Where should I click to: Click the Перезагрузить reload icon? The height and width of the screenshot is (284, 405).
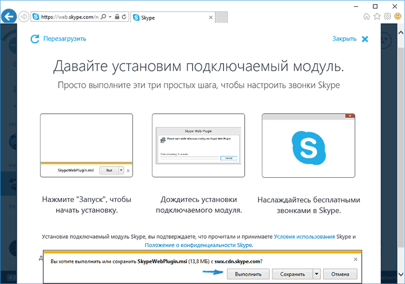[34, 39]
